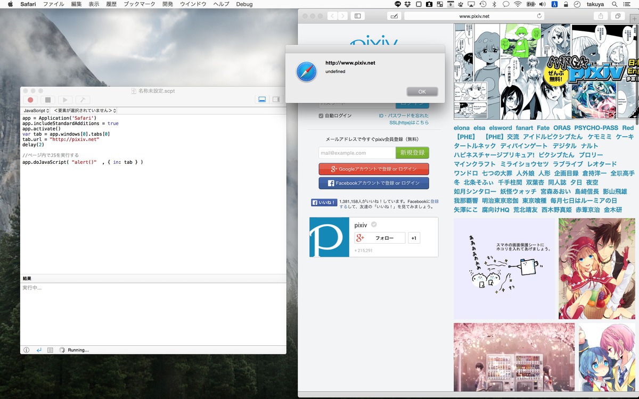Click OK in the pixiv alert dialog
Screen dimensions: 639x399
(x=422, y=92)
